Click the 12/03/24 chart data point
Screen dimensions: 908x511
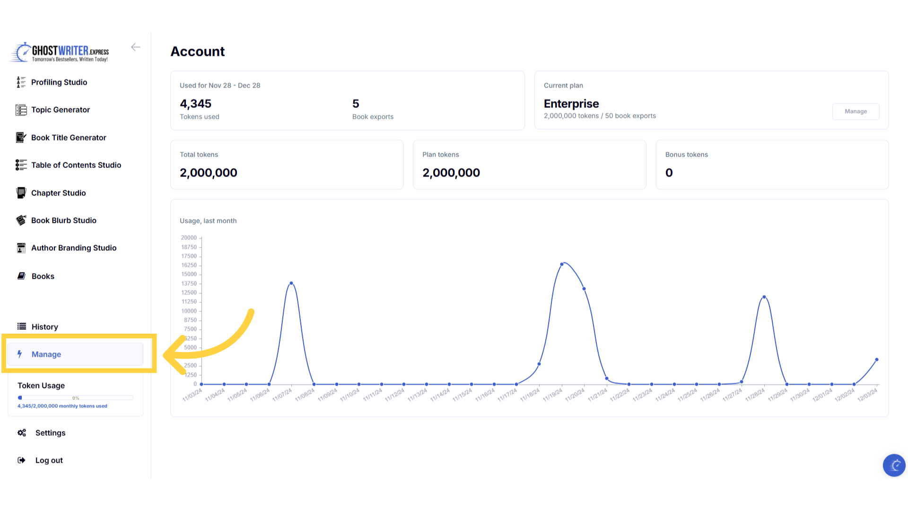[877, 360]
